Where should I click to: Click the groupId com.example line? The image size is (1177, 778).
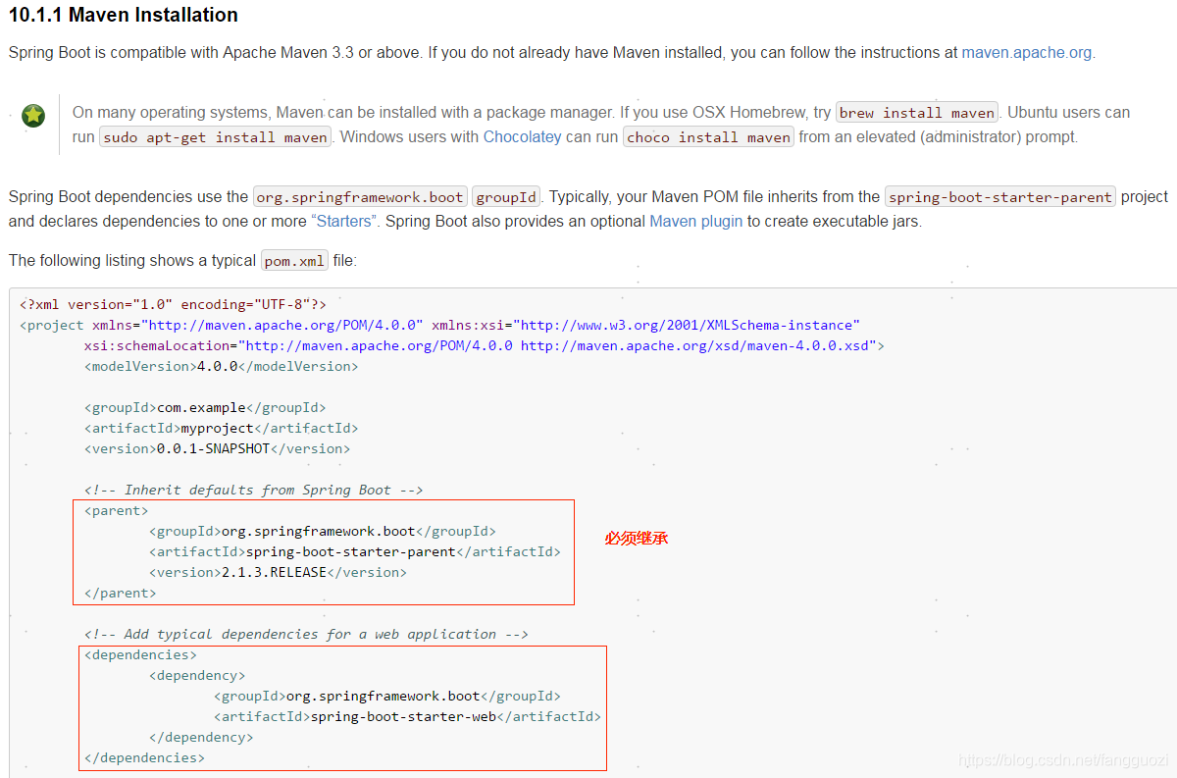click(205, 407)
